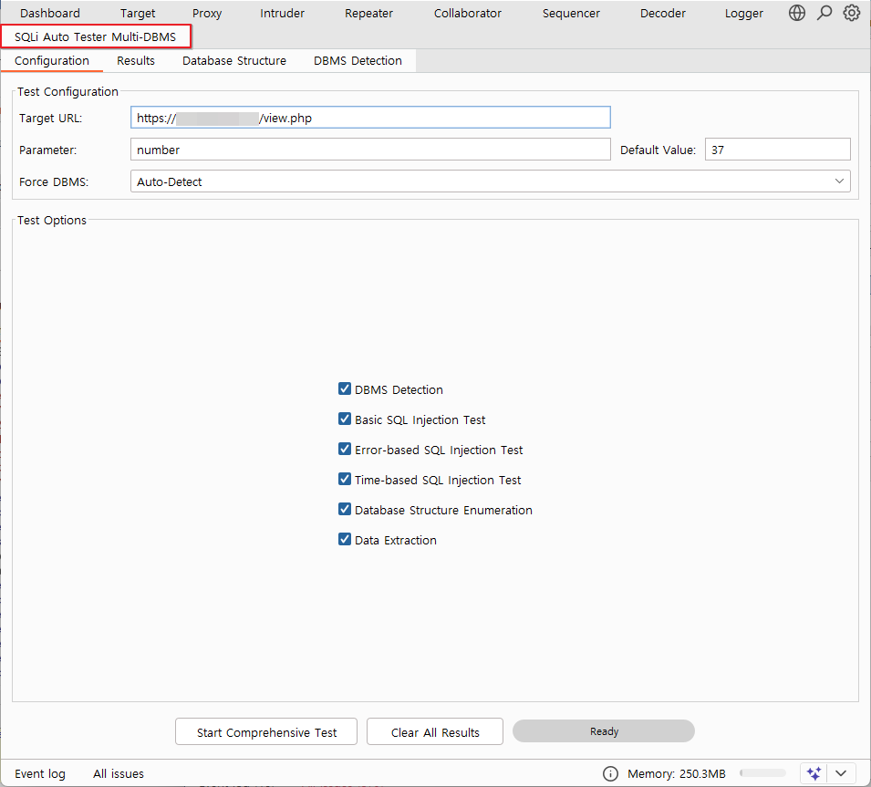The width and height of the screenshot is (871, 787).
Task: Go to the Proxy tab
Action: point(207,14)
